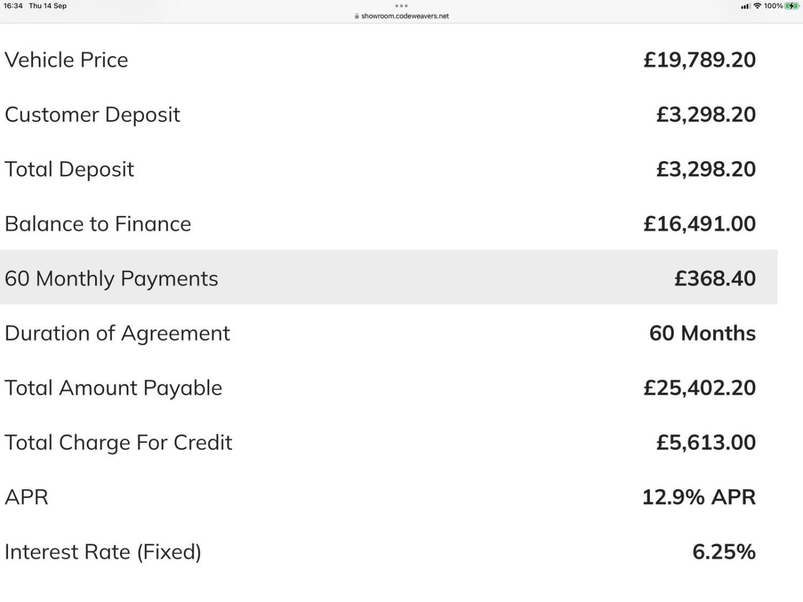Click the Duration of Agreement label
This screenshot has width=803, height=602.
118,333
